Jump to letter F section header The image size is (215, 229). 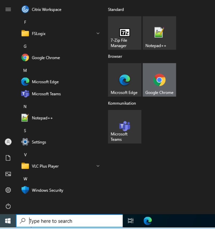pyautogui.click(x=25, y=22)
